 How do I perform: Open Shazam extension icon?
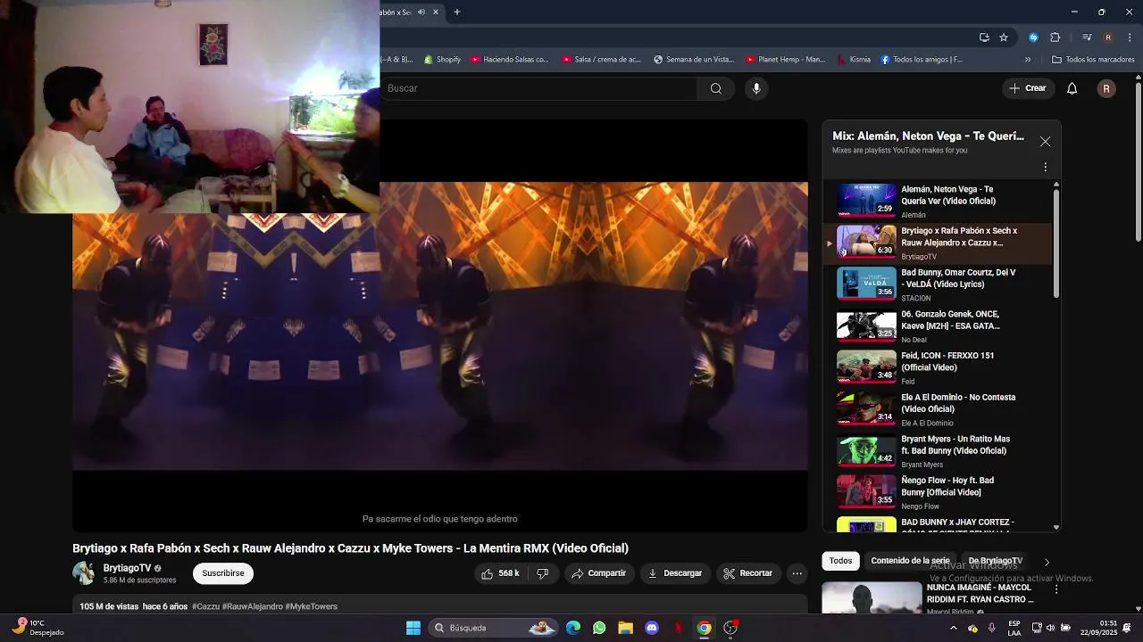coord(1033,37)
